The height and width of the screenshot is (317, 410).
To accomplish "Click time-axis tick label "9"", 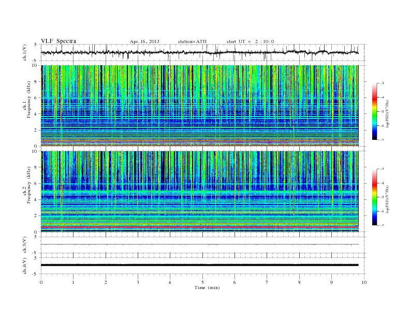I will [331, 282].
